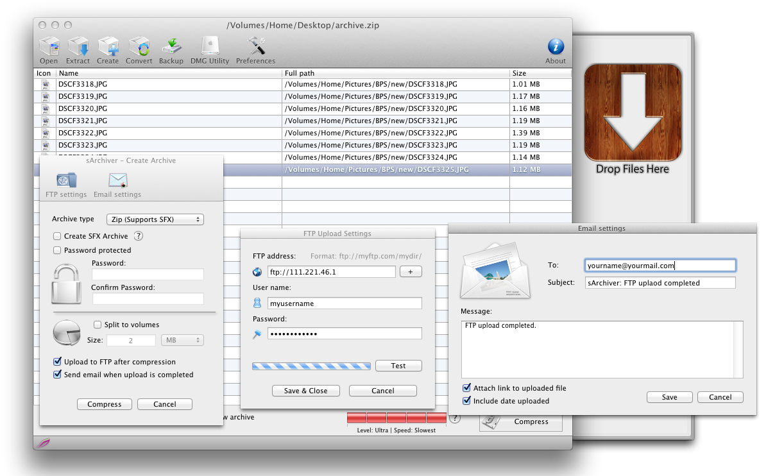Open the Email settings tab icon
The width and height of the screenshot is (784, 476).
coord(117,180)
